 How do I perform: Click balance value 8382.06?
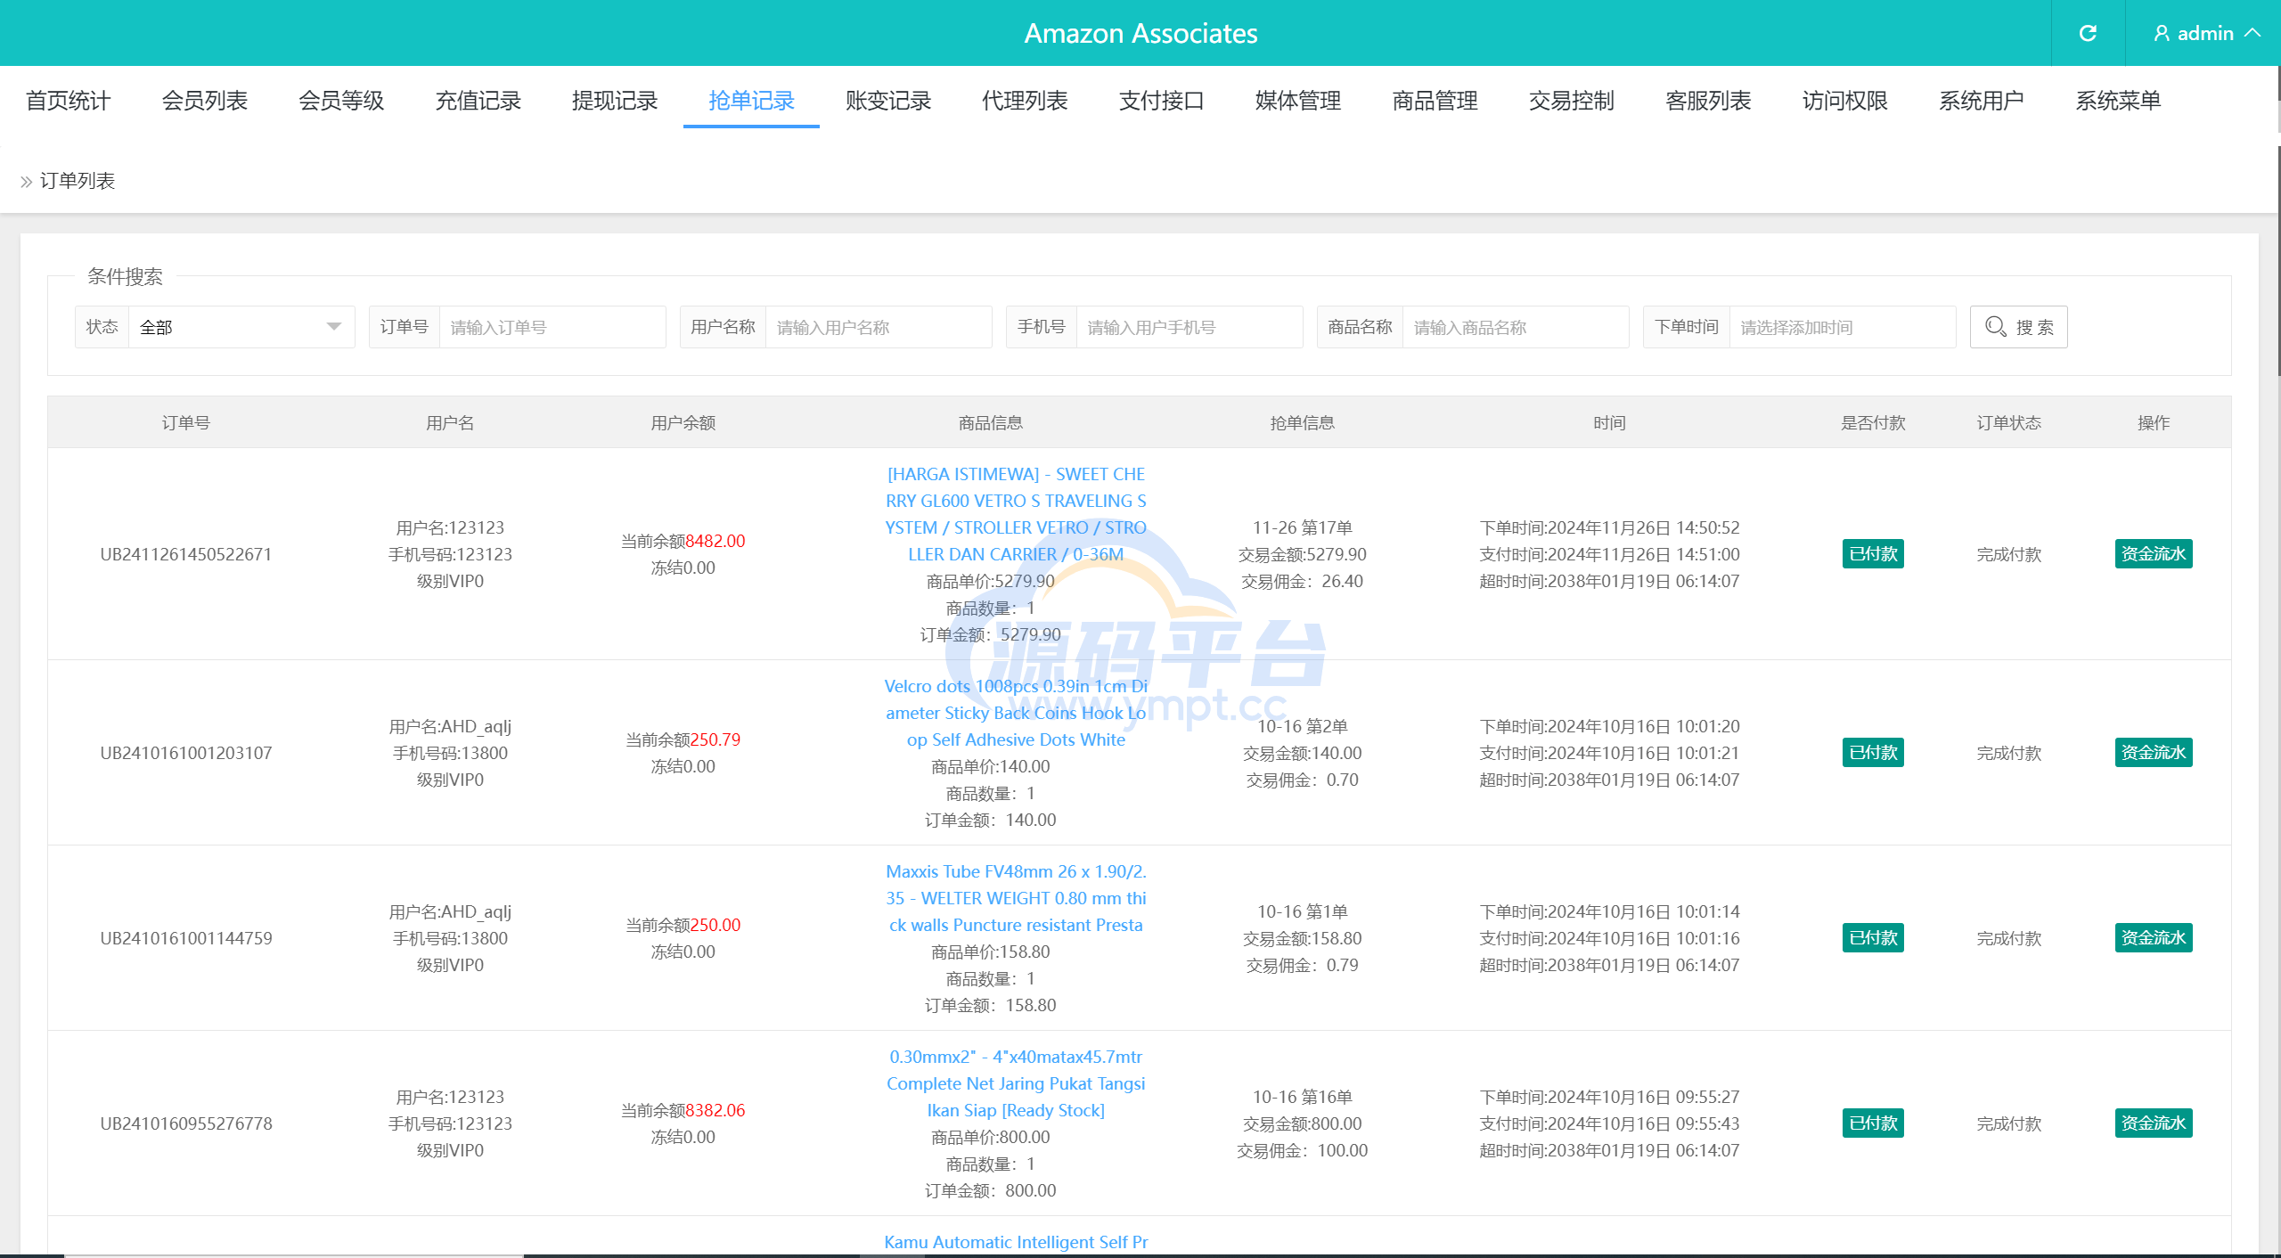tap(715, 1110)
